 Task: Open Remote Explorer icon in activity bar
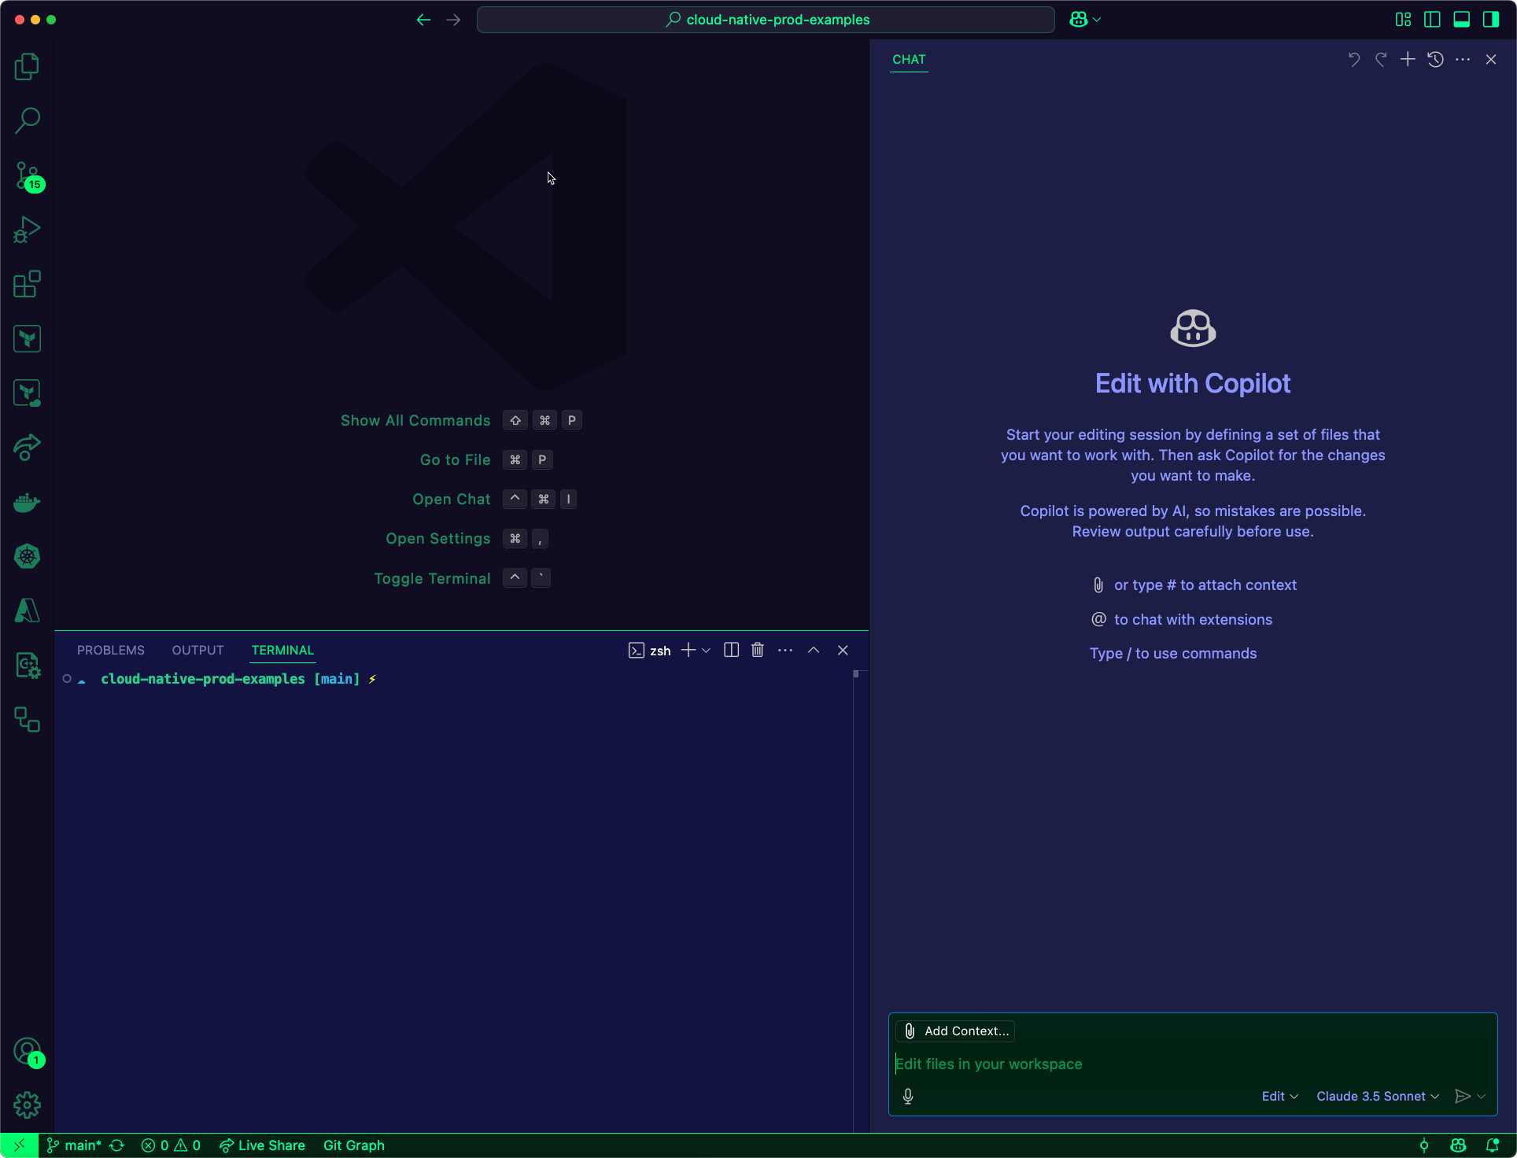click(x=28, y=720)
